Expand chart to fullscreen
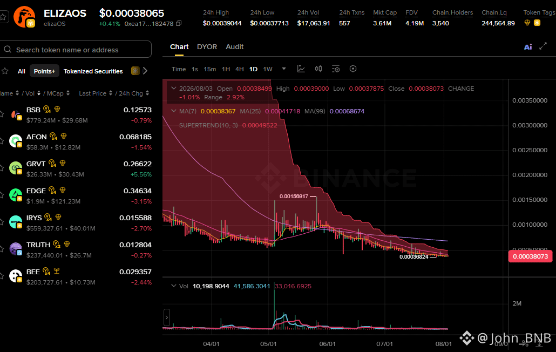Screen dimensions: 556x352 [543, 46]
